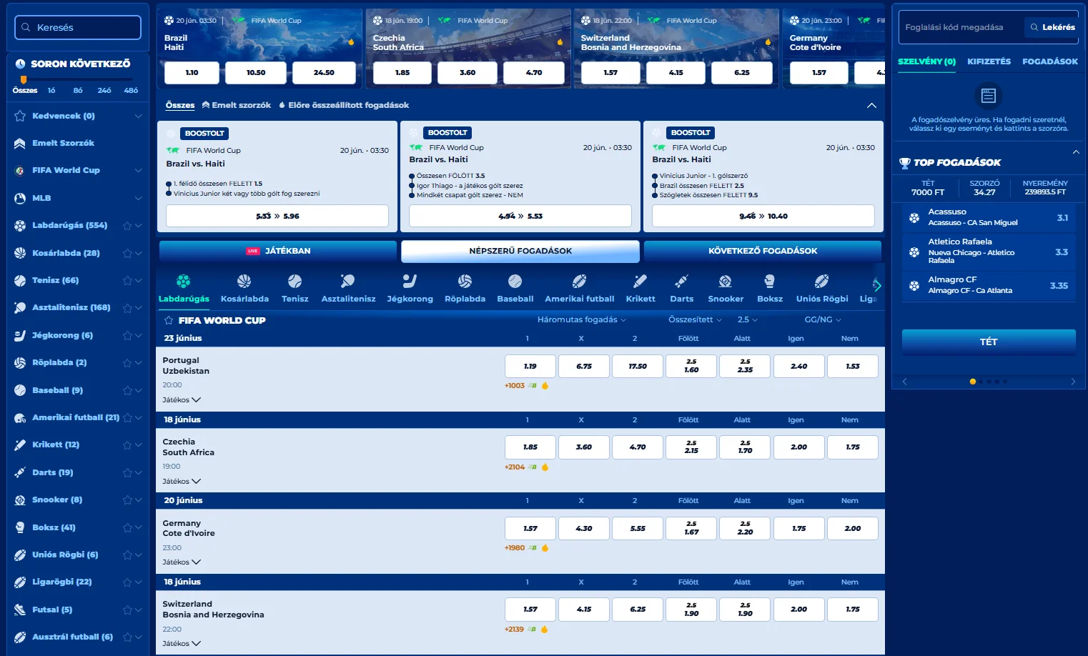Switch to NÉPSZERŰ FOGADÁSOK tab

520,251
